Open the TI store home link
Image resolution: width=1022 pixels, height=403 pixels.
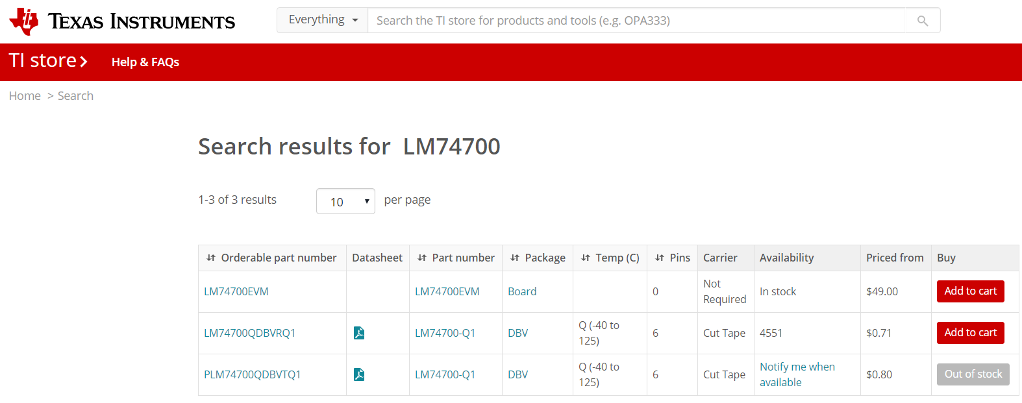48,61
